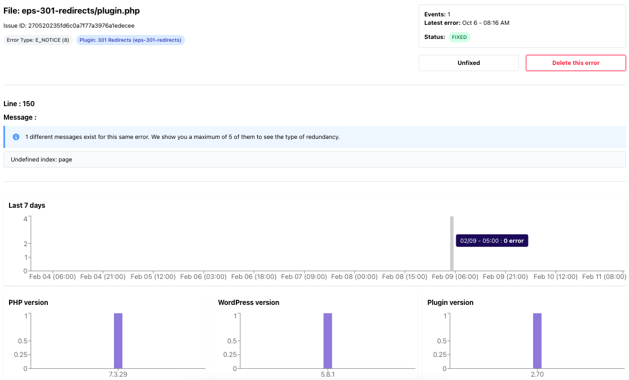Click the 'Last 7 days' chart heading
This screenshot has height=380, width=629.
27,206
